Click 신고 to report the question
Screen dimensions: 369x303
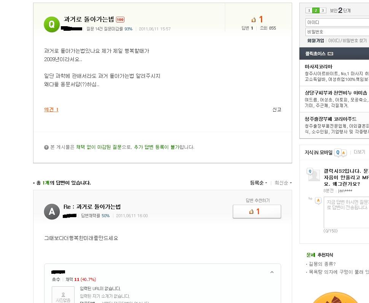(x=277, y=110)
